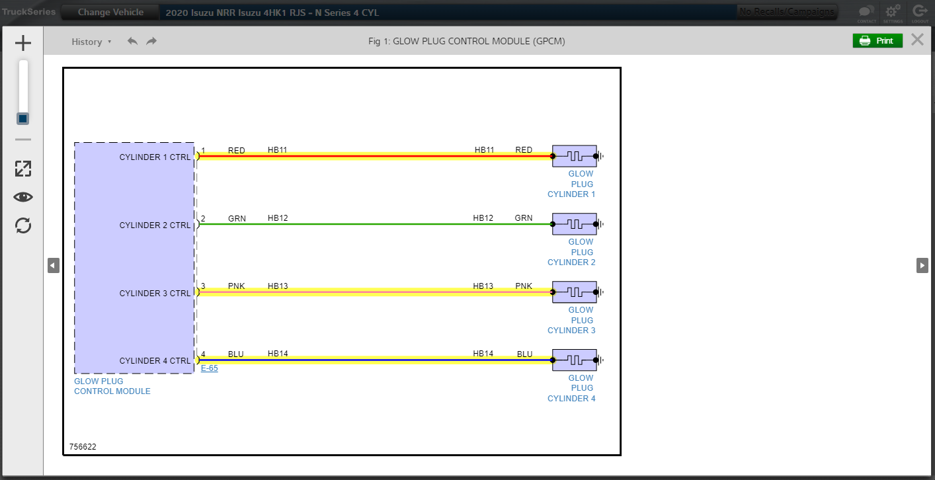The height and width of the screenshot is (480, 935).
Task: Click No Recalls/Campaigns button
Action: click(786, 12)
